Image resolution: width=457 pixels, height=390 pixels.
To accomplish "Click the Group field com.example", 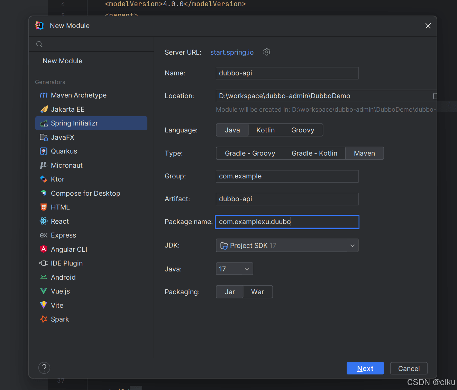I will pos(287,176).
